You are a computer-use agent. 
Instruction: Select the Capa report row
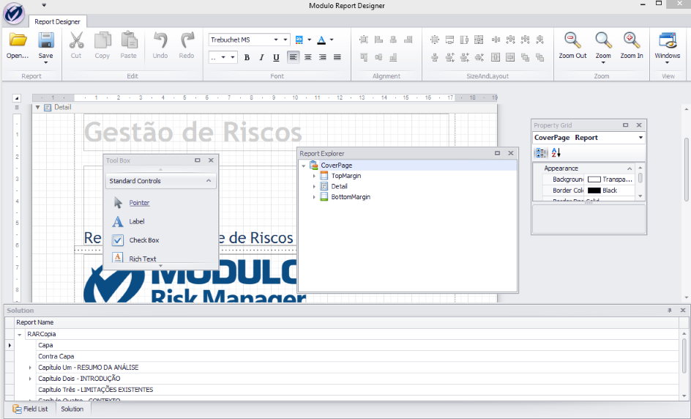[357, 345]
